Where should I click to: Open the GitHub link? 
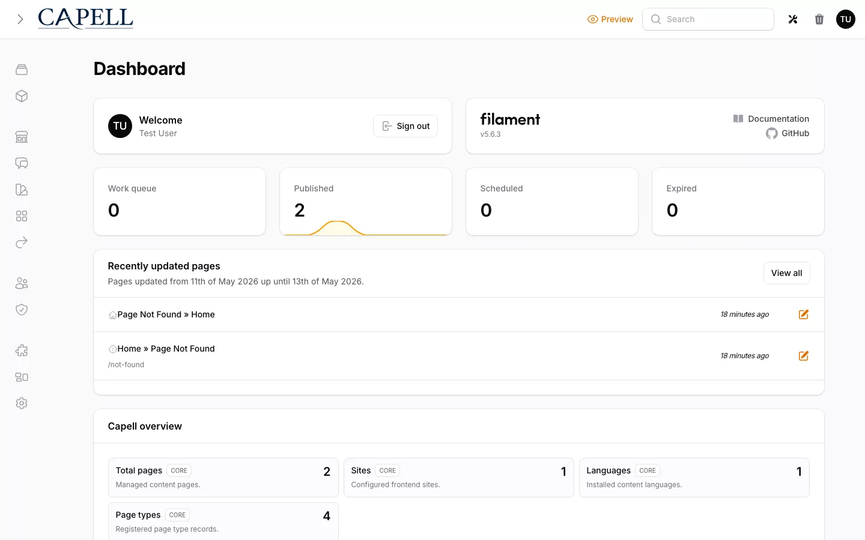pyautogui.click(x=788, y=133)
